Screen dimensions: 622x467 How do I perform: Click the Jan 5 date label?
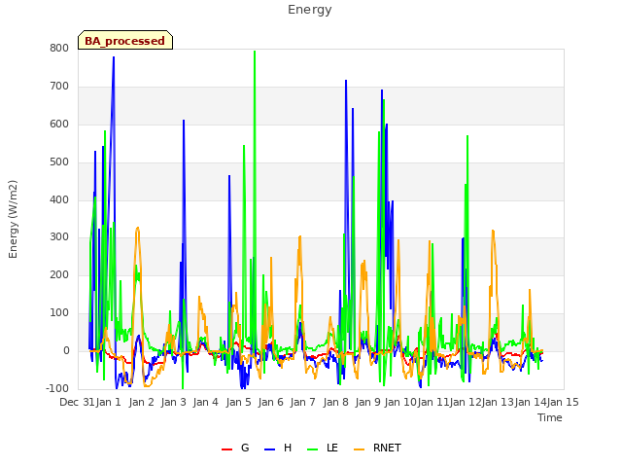pos(238,402)
